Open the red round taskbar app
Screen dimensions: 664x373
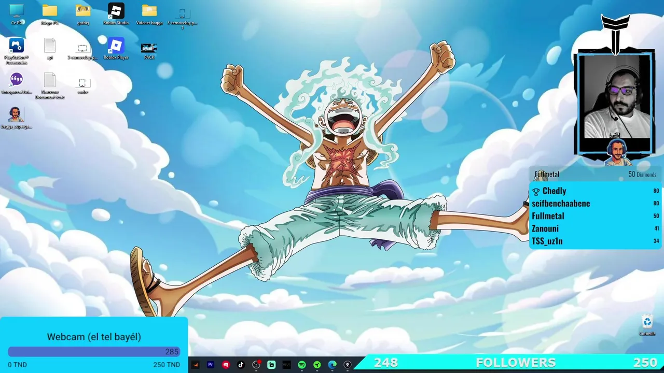pos(226,365)
